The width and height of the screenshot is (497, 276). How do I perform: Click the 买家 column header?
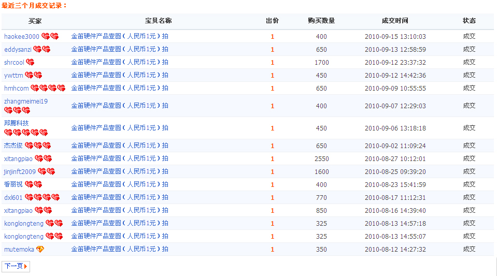(35, 21)
